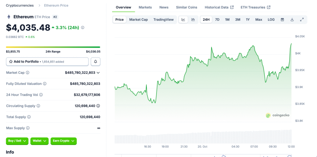The width and height of the screenshot is (317, 157).
Task: Click the 24h Range progress bar
Action: tap(53, 47)
